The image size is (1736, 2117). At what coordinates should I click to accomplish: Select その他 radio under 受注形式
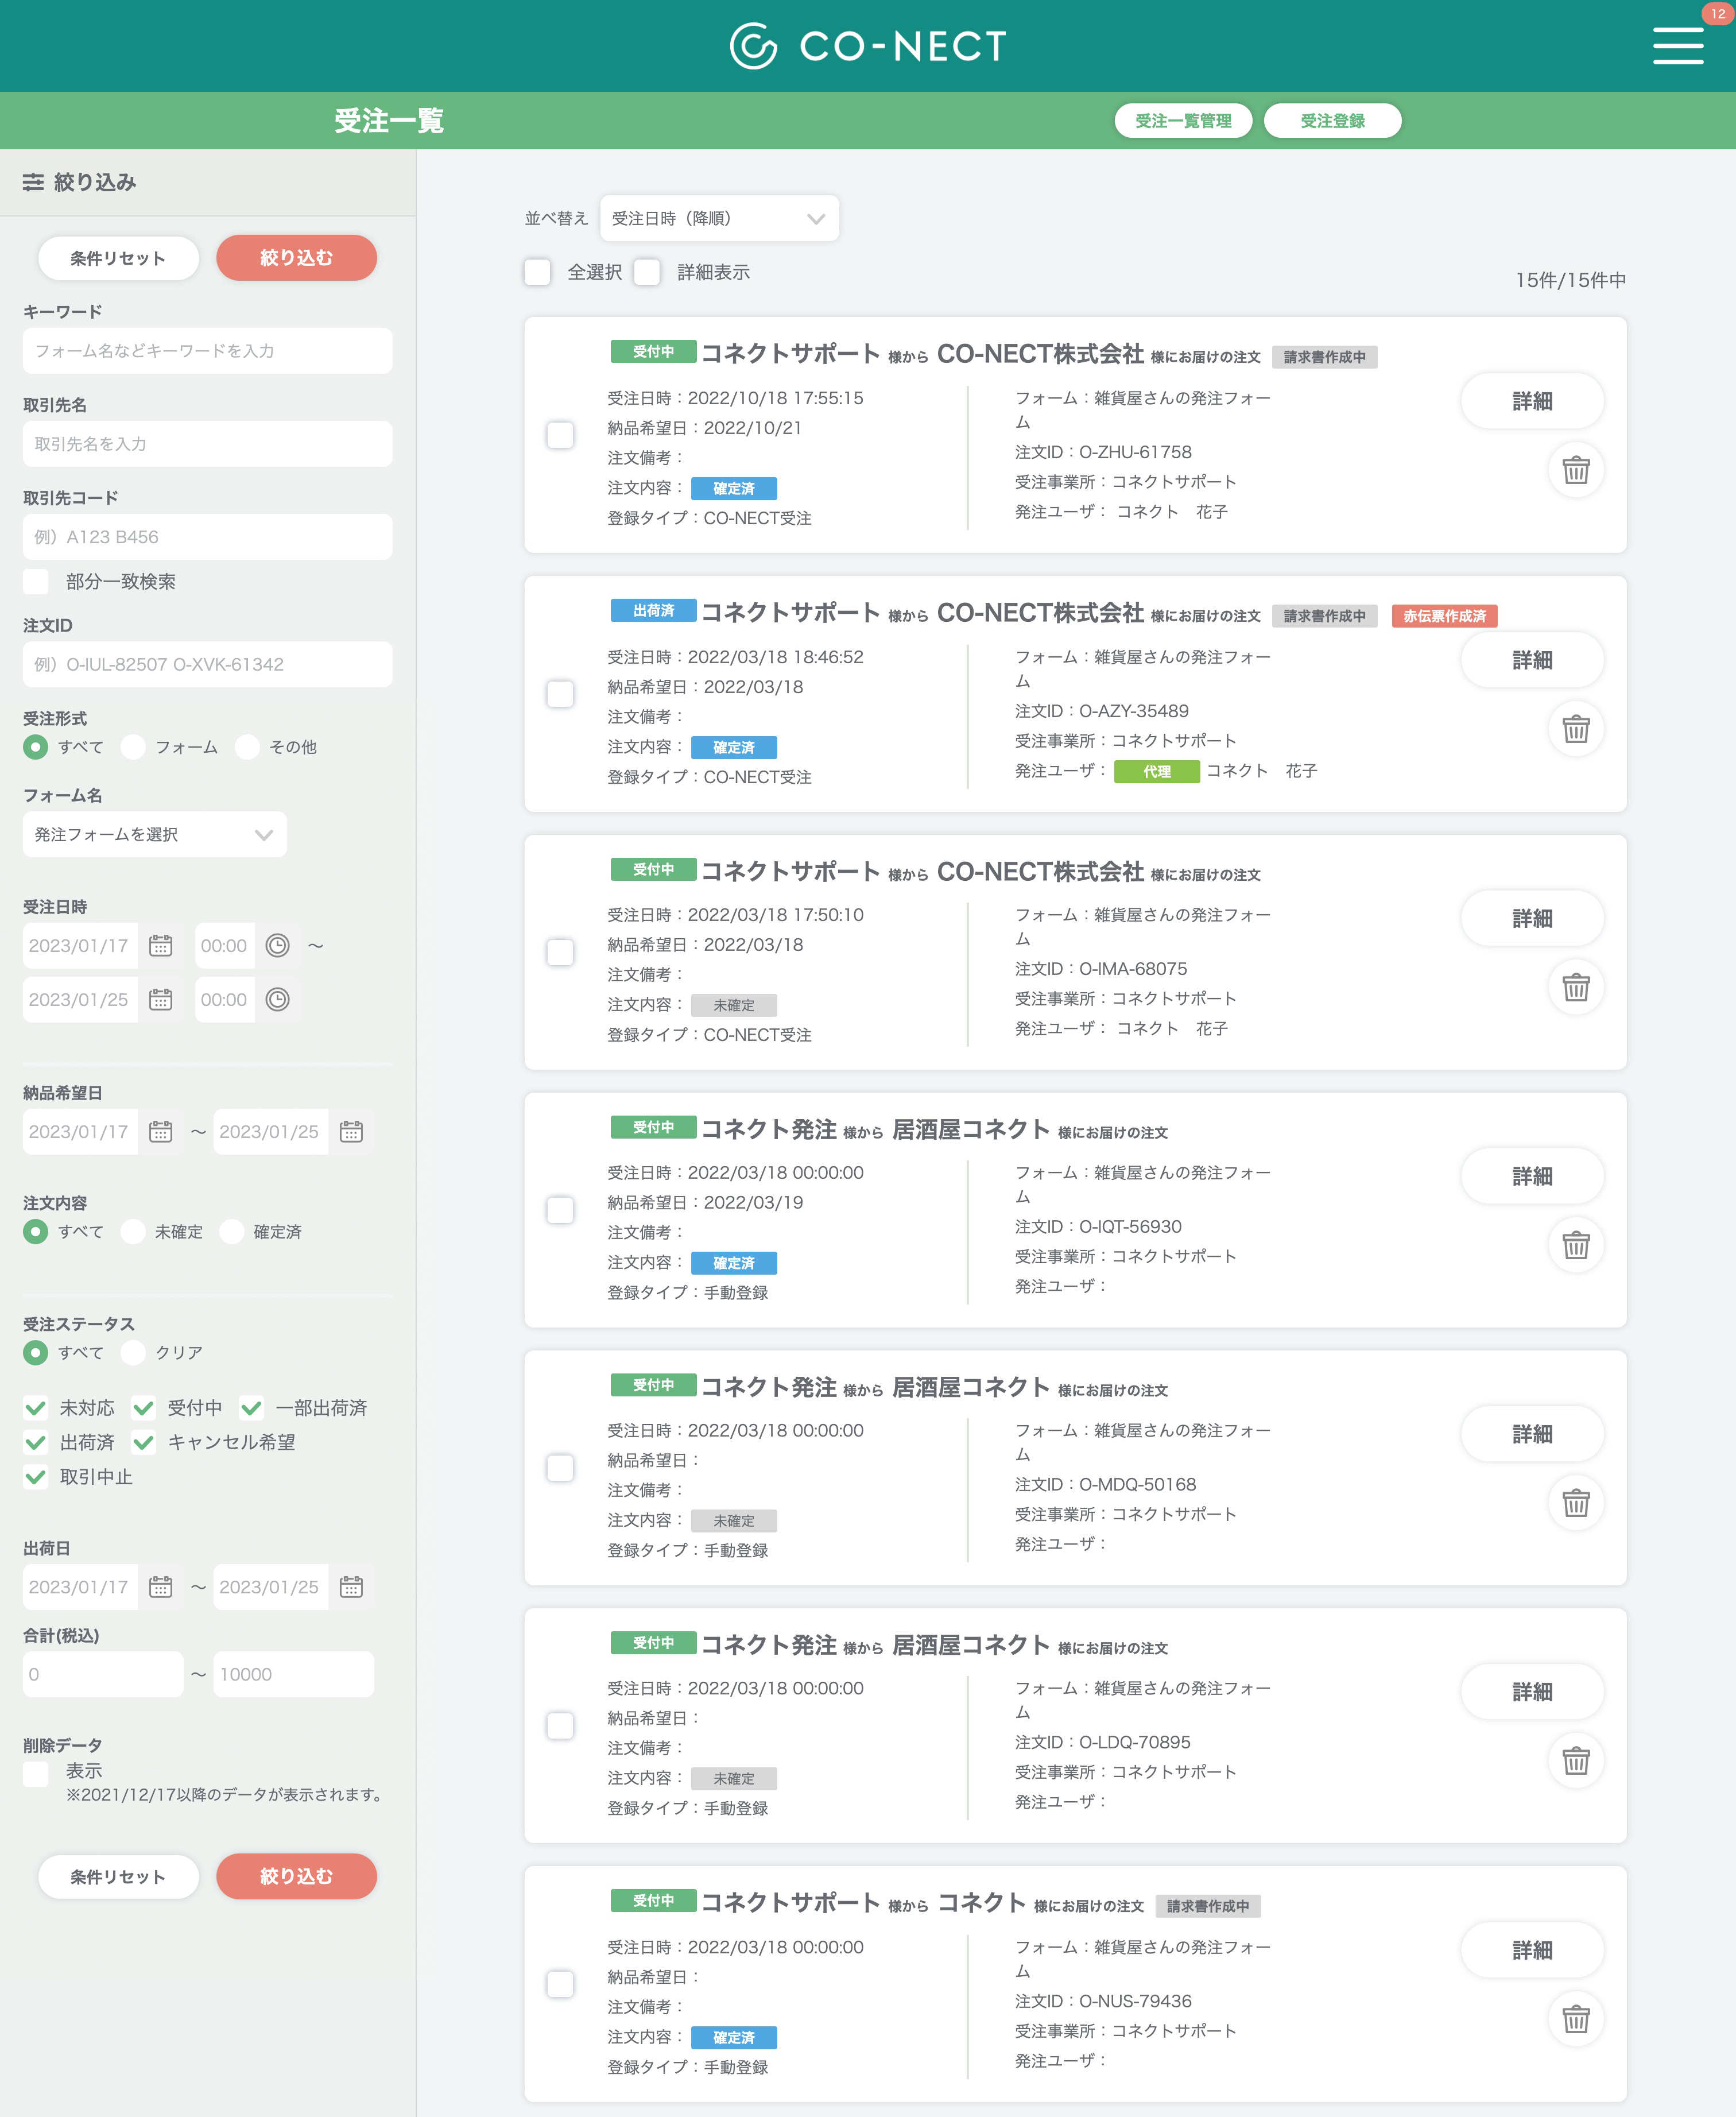[247, 747]
